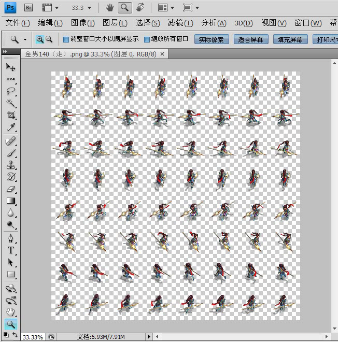Screen dimensions: 338x342
Task: Open the 33.3 zoom level dropdown
Action: (x=90, y=8)
